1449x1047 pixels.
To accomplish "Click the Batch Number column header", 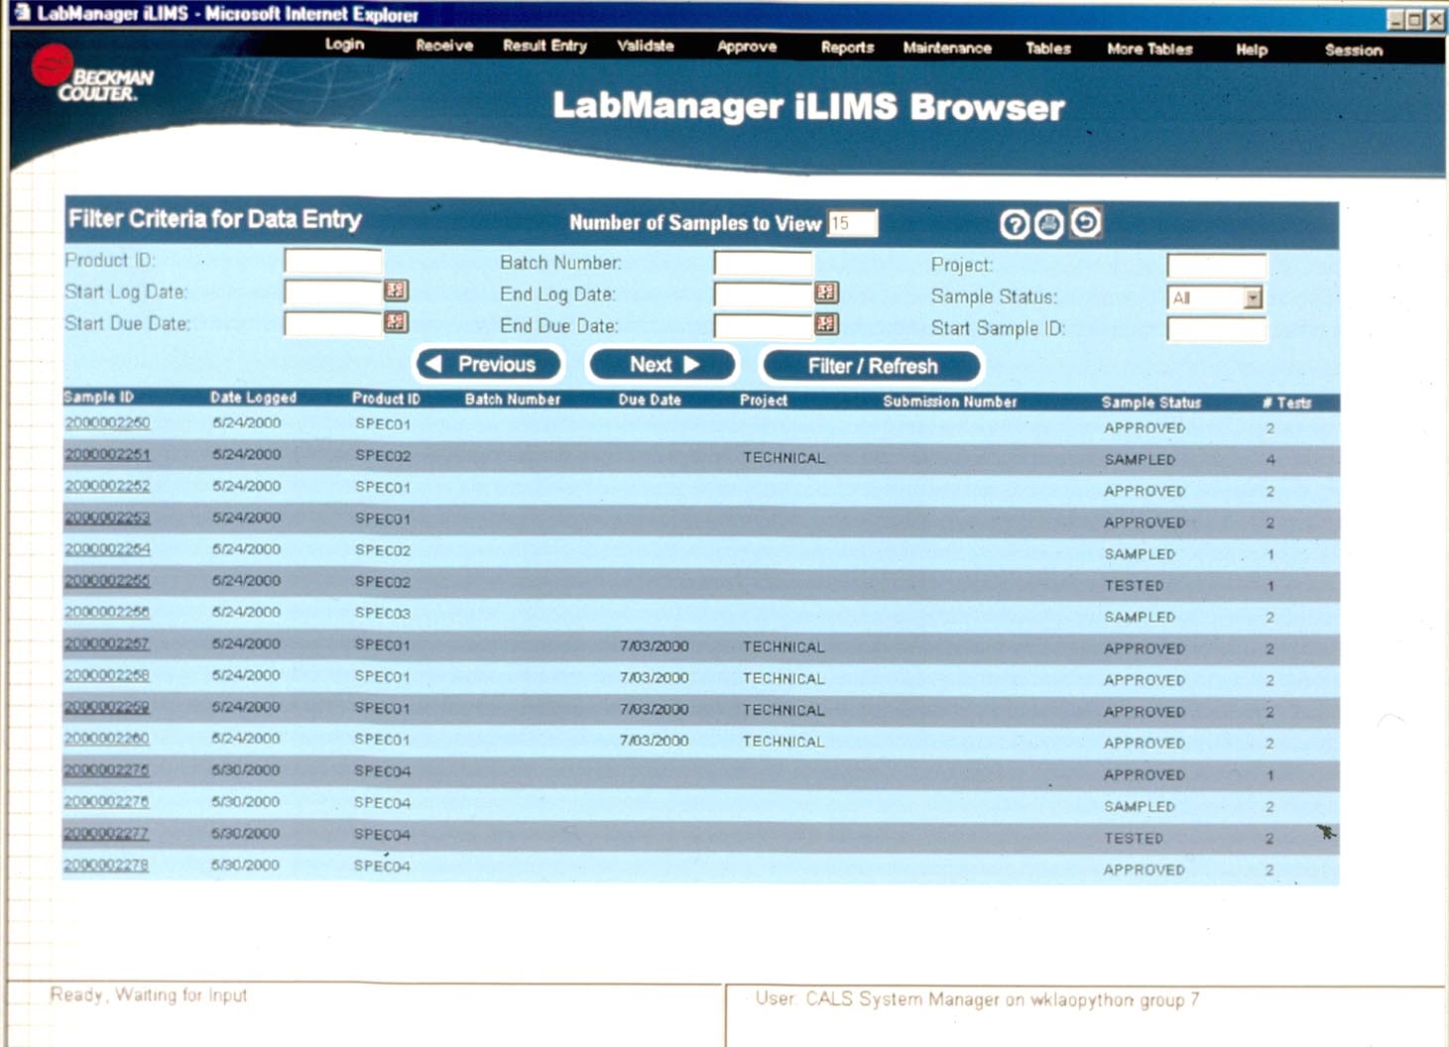I will (x=513, y=400).
